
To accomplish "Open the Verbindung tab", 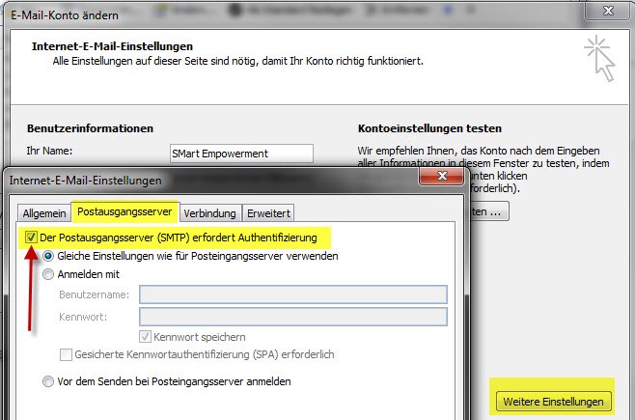I will (209, 213).
